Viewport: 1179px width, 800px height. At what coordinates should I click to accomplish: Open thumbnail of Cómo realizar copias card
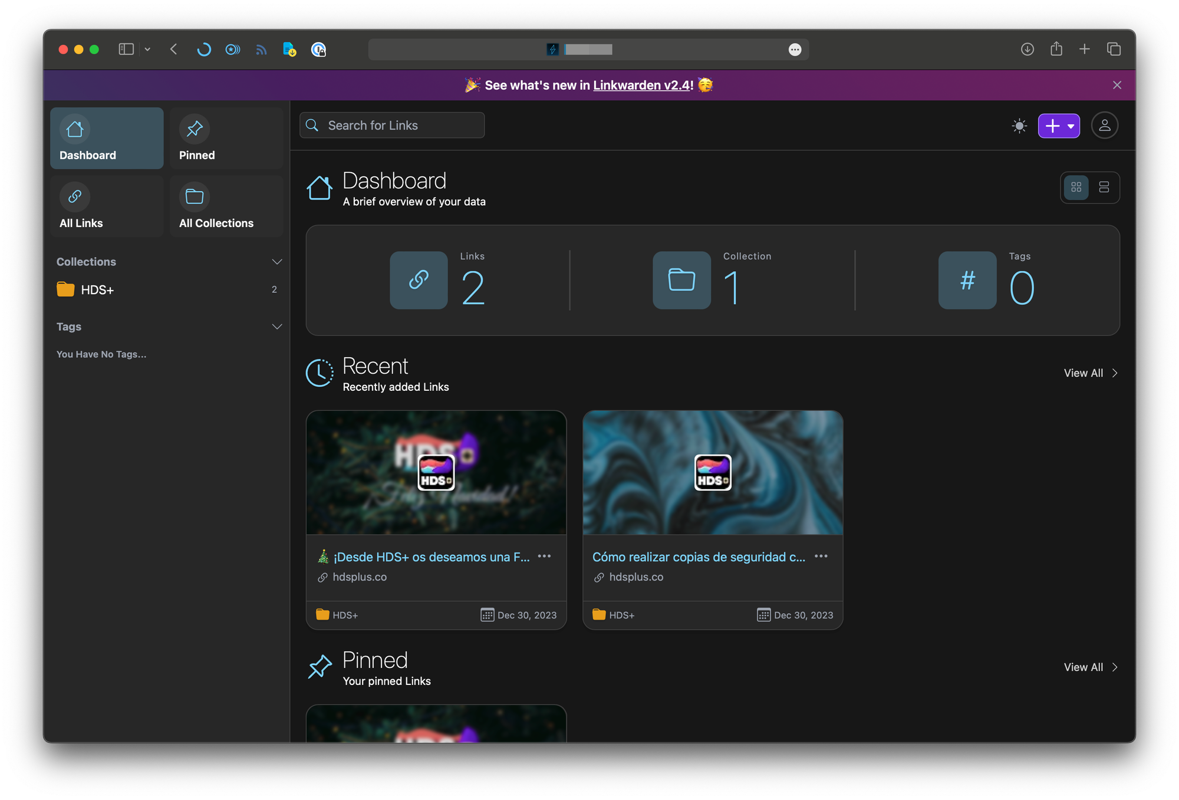pos(713,473)
